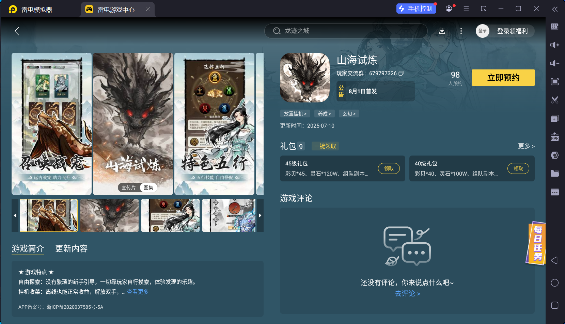The width and height of the screenshot is (565, 324).
Task: Click the round 登录 avatar
Action: 483,31
